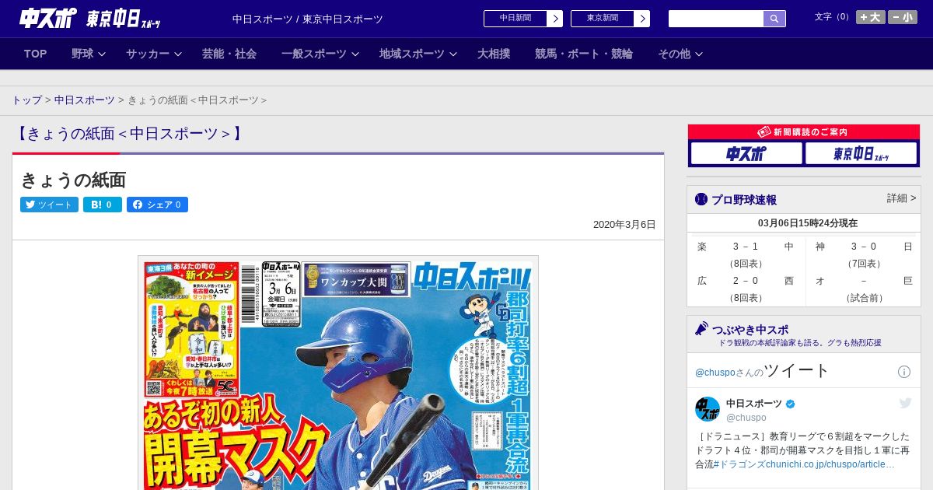Click the 中スポ subscription banner button

click(746, 153)
